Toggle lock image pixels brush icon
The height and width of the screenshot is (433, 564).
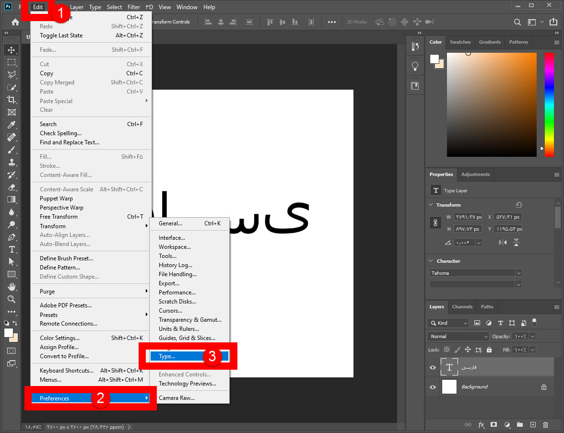(457, 350)
